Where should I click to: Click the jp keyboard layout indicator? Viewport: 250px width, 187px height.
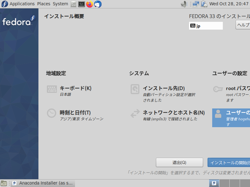click(206, 26)
